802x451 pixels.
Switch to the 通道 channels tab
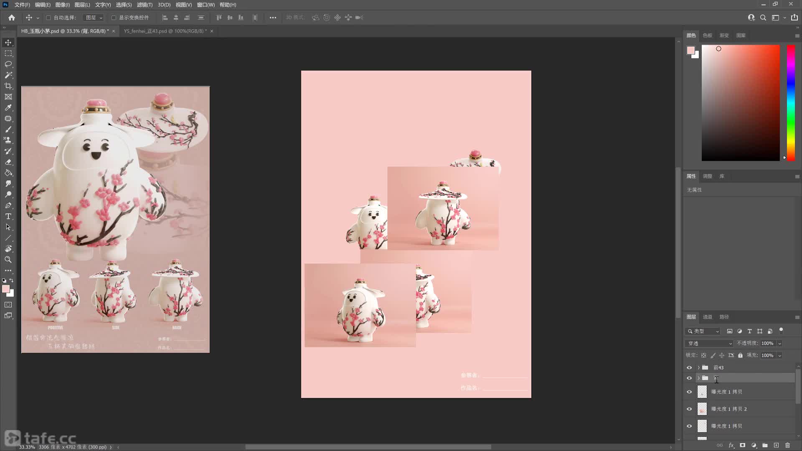pyautogui.click(x=707, y=317)
